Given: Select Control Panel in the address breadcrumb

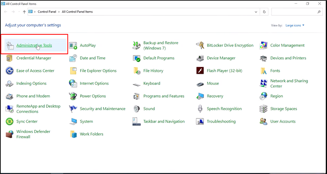Looking at the screenshot, I should [47, 12].
